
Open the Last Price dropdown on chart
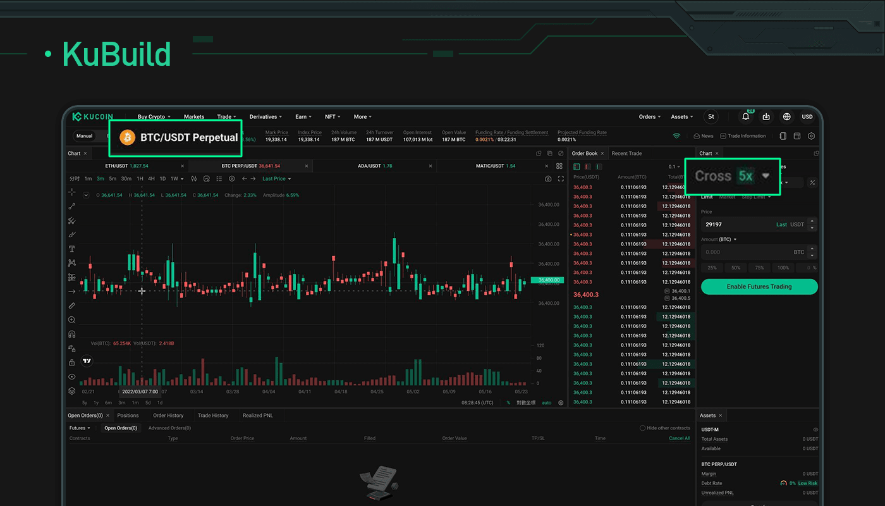tap(277, 179)
